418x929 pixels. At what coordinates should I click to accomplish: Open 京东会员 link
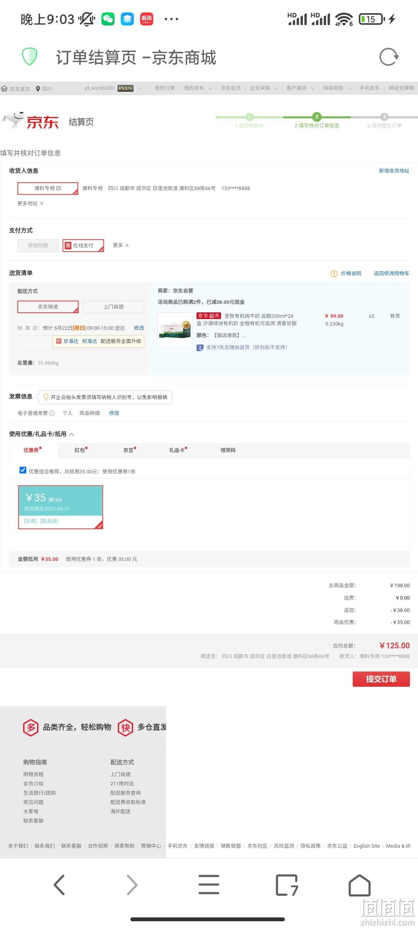pos(231,88)
